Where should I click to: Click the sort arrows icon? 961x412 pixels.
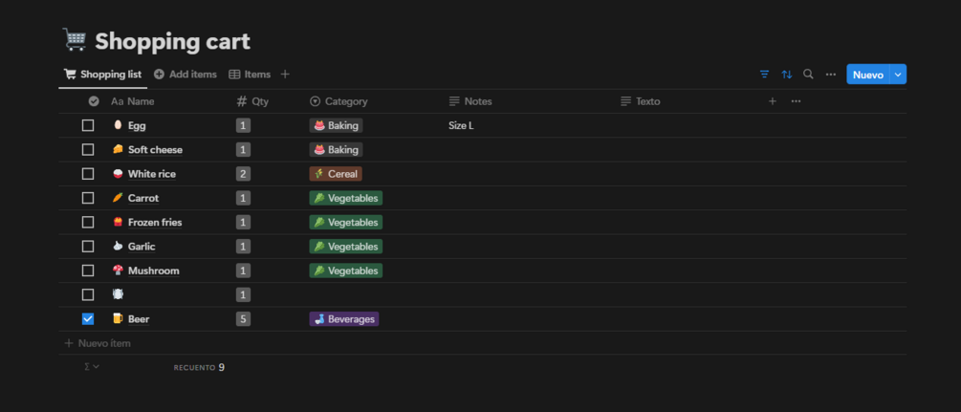786,75
